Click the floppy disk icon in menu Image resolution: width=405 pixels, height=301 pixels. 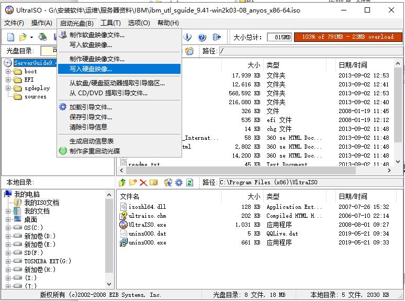click(63, 35)
